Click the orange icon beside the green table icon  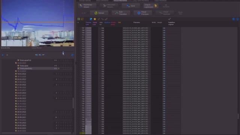(82, 19)
